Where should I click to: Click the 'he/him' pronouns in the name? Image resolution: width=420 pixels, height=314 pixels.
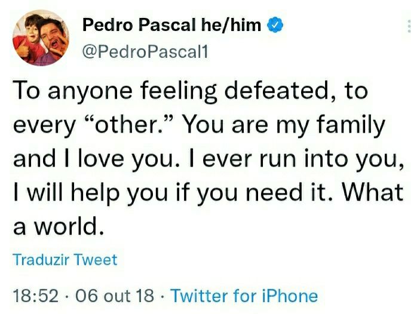(231, 25)
